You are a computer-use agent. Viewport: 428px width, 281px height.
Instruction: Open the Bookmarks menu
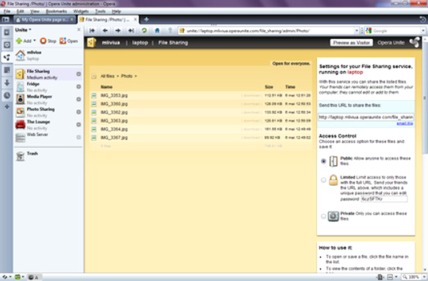[x=56, y=11]
